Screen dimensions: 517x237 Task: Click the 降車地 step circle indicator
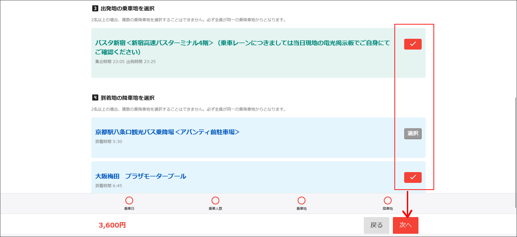pos(388,201)
